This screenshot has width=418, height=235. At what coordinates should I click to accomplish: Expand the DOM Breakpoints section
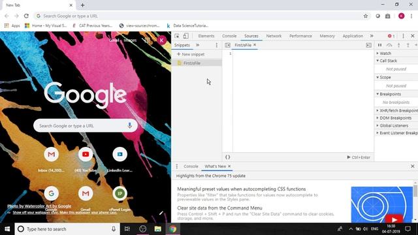(396, 118)
